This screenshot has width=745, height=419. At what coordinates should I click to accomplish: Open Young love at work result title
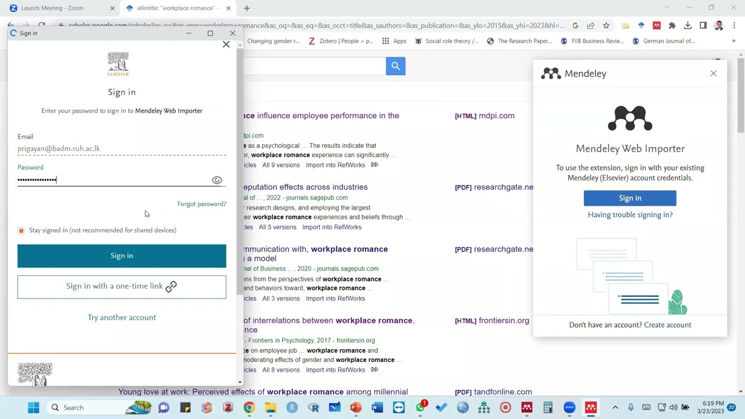[x=263, y=392]
